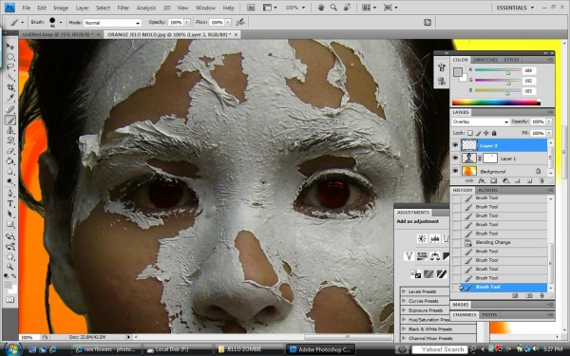Select the Crop tool

(x=9, y=87)
